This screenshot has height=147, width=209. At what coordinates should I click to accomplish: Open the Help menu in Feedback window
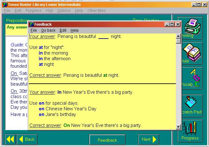[75, 30]
